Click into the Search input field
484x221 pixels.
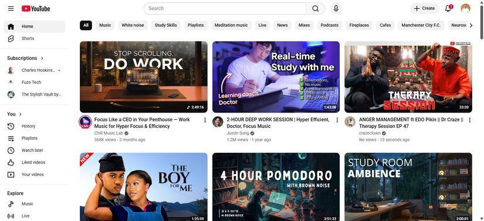tap(225, 9)
